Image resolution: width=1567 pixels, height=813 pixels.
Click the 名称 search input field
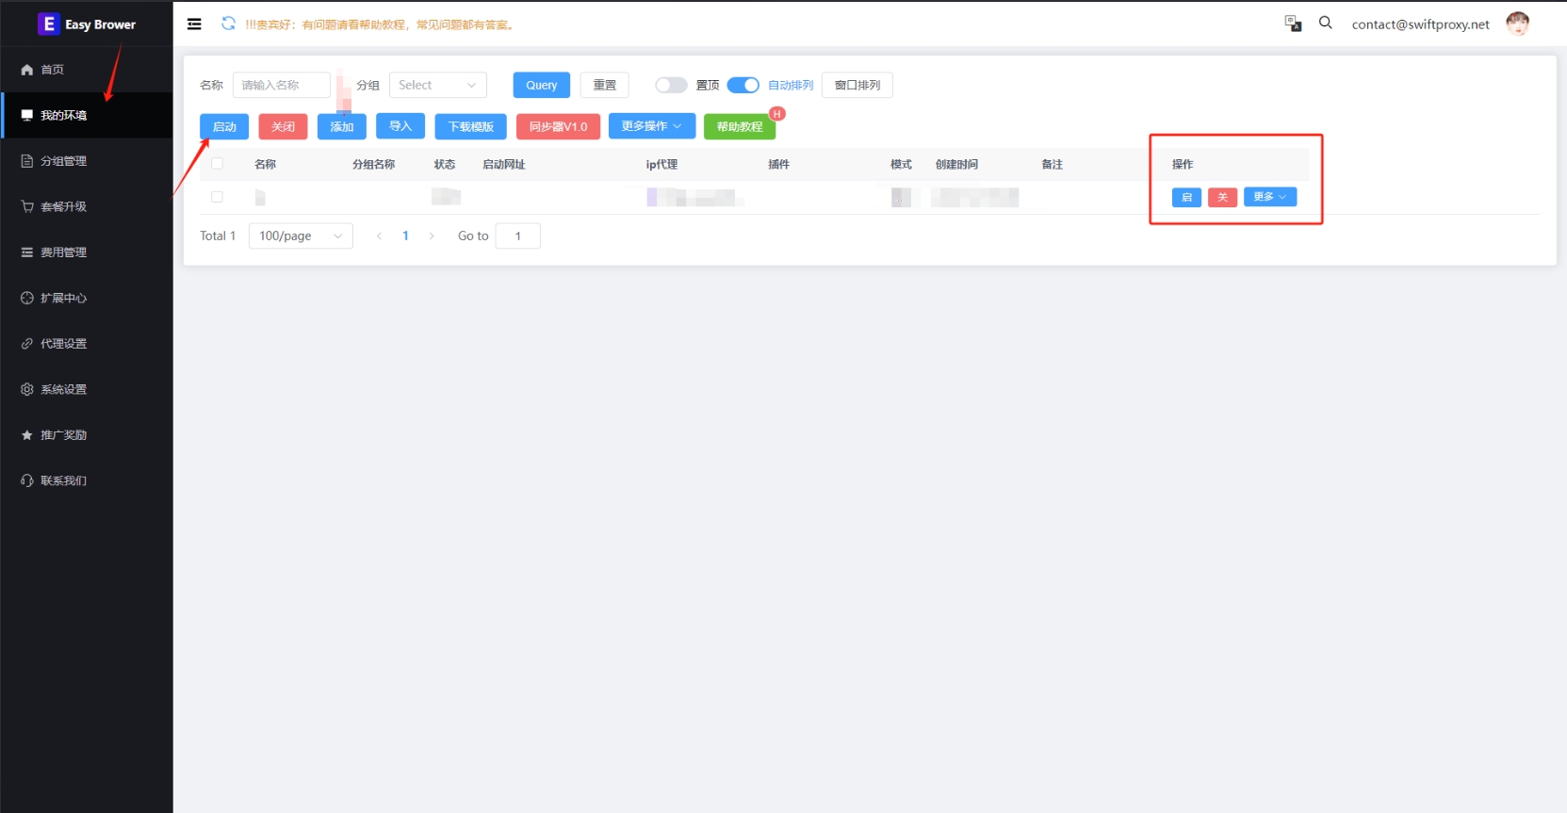281,85
